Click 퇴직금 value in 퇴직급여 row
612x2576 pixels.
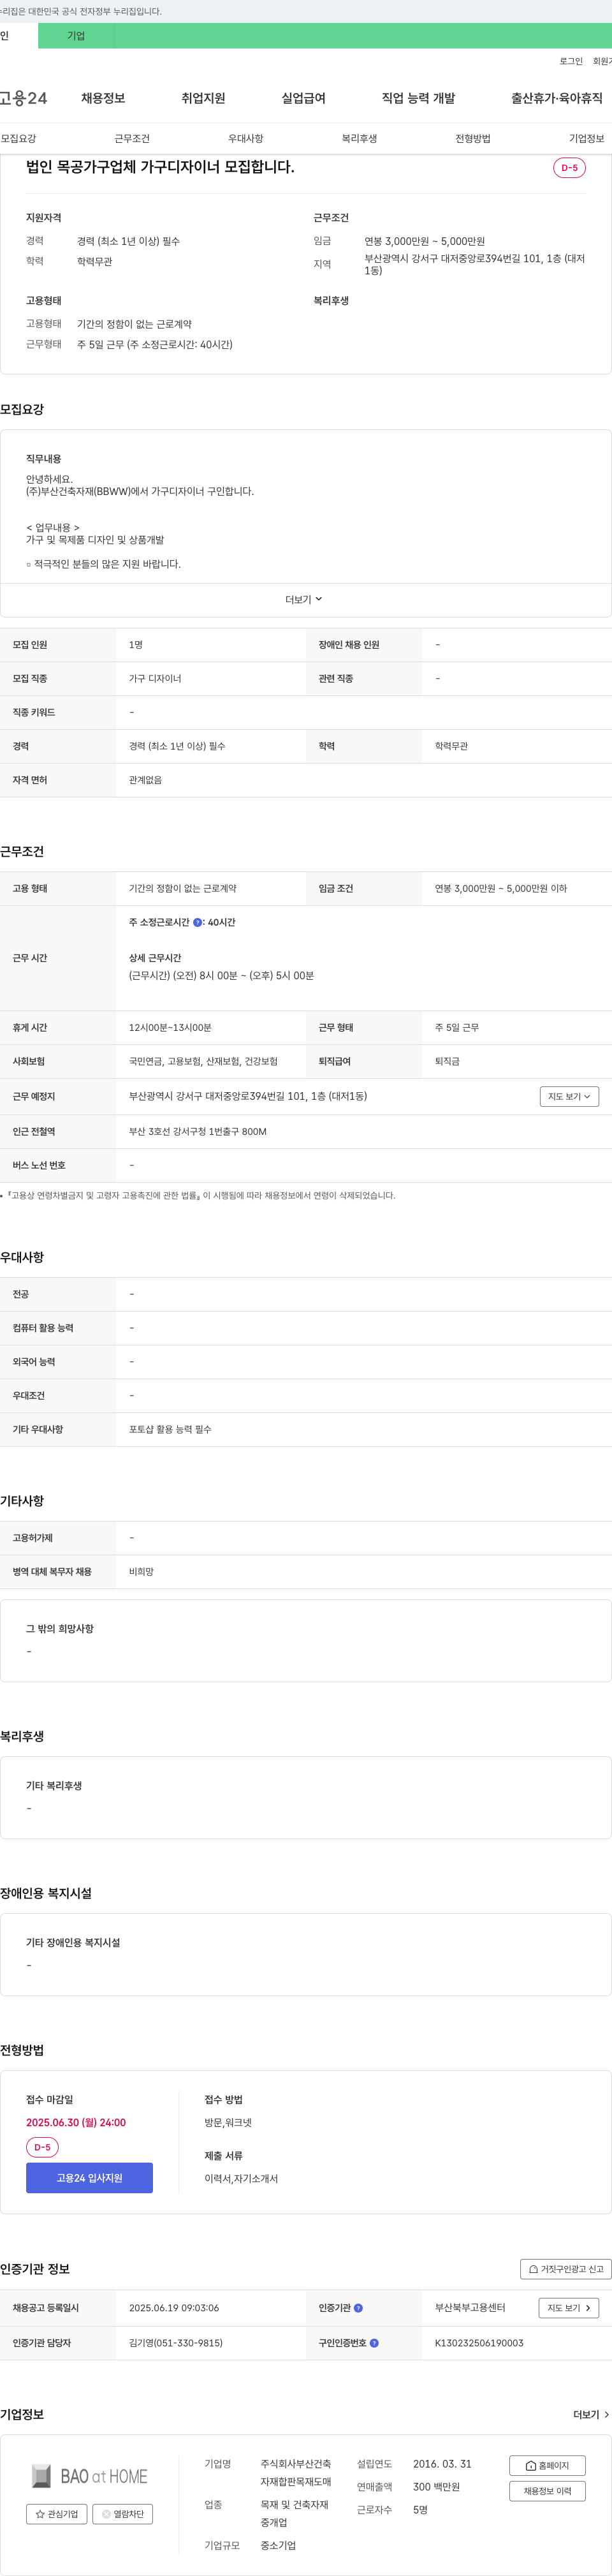(447, 1062)
